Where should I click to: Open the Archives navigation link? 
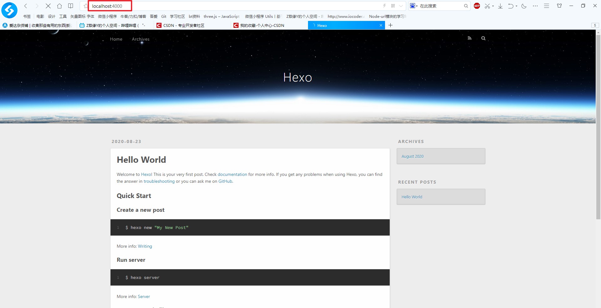141,39
